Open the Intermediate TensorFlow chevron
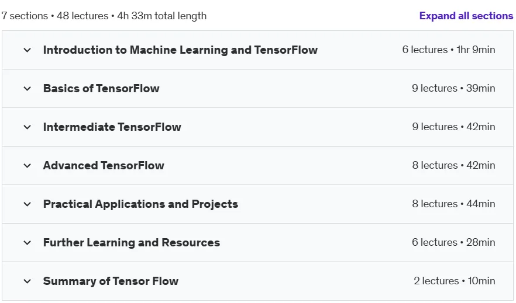Screen dimensions: 516x303 coord(27,127)
